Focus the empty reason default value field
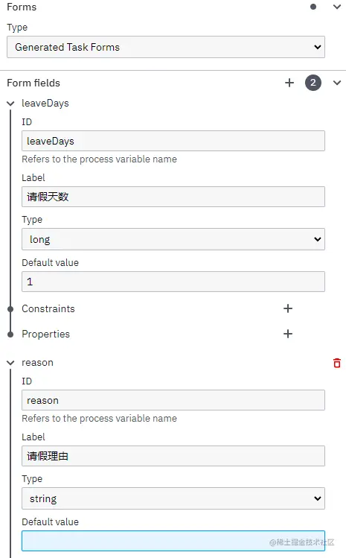 coord(173,541)
